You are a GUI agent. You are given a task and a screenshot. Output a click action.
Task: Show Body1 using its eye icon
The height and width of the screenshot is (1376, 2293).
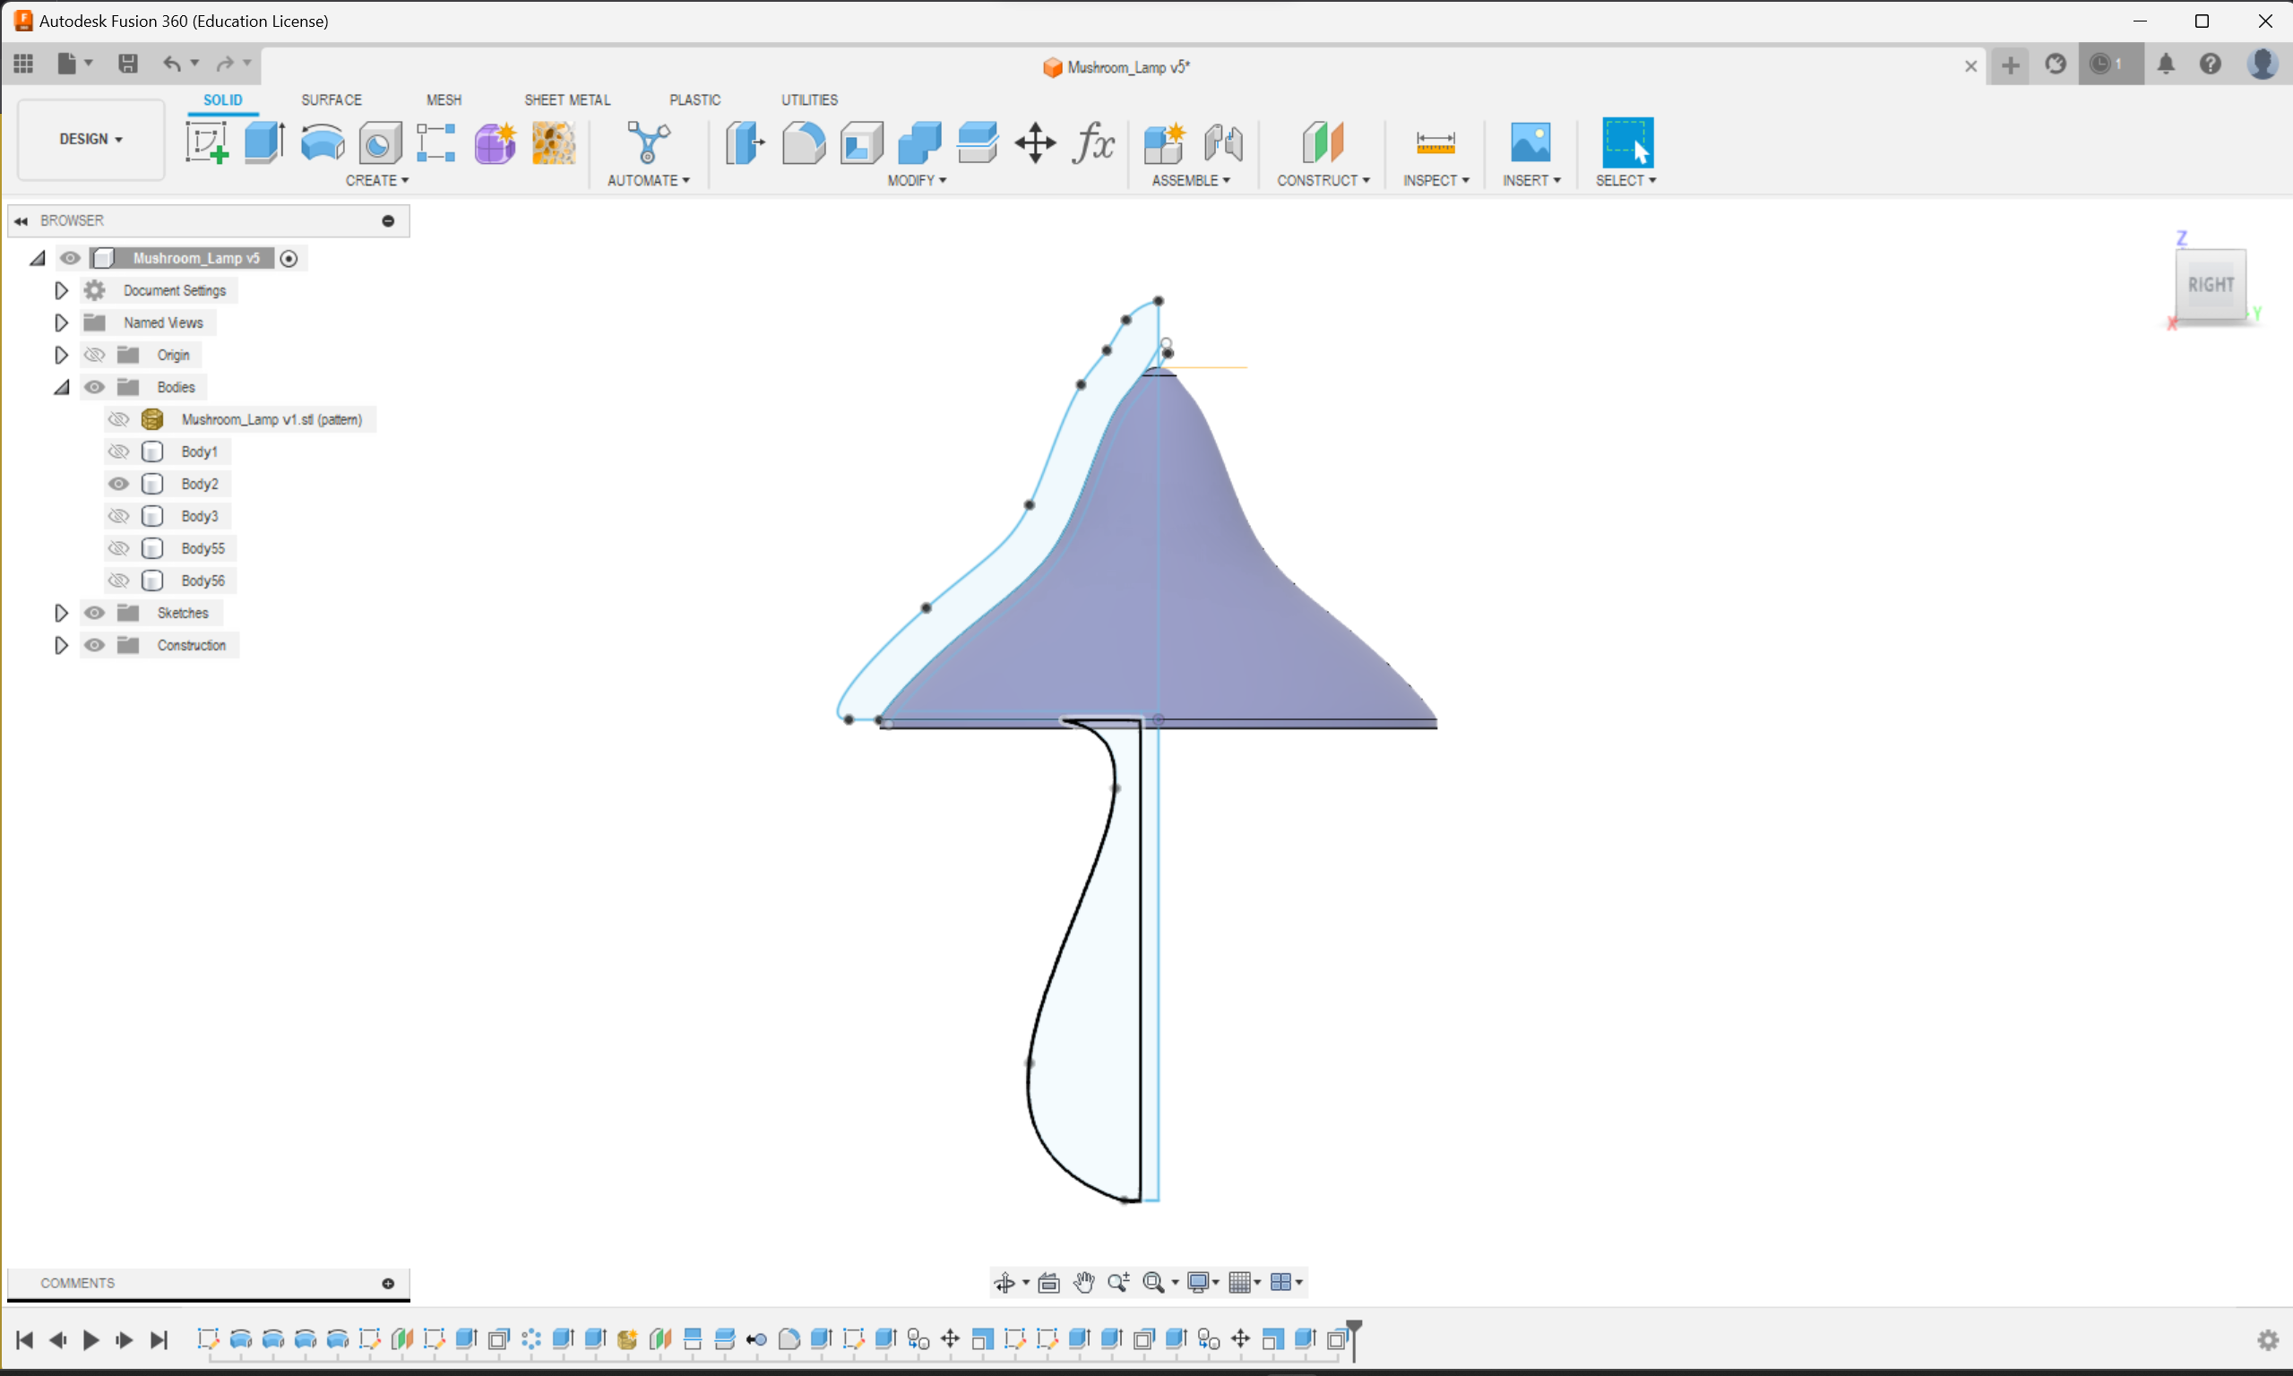click(118, 451)
